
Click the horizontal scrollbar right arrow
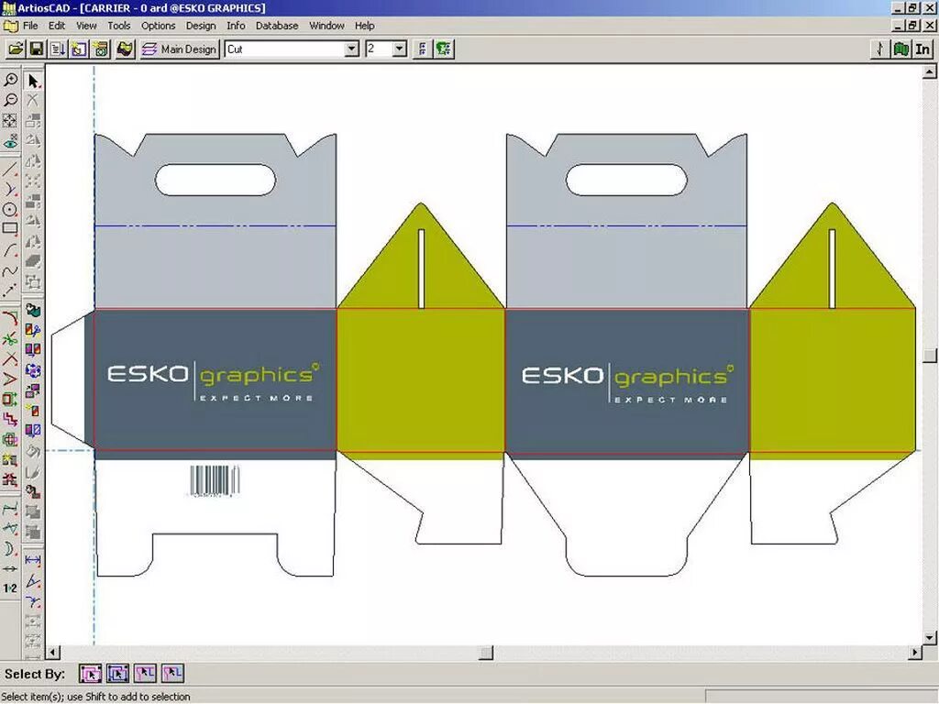click(x=916, y=652)
